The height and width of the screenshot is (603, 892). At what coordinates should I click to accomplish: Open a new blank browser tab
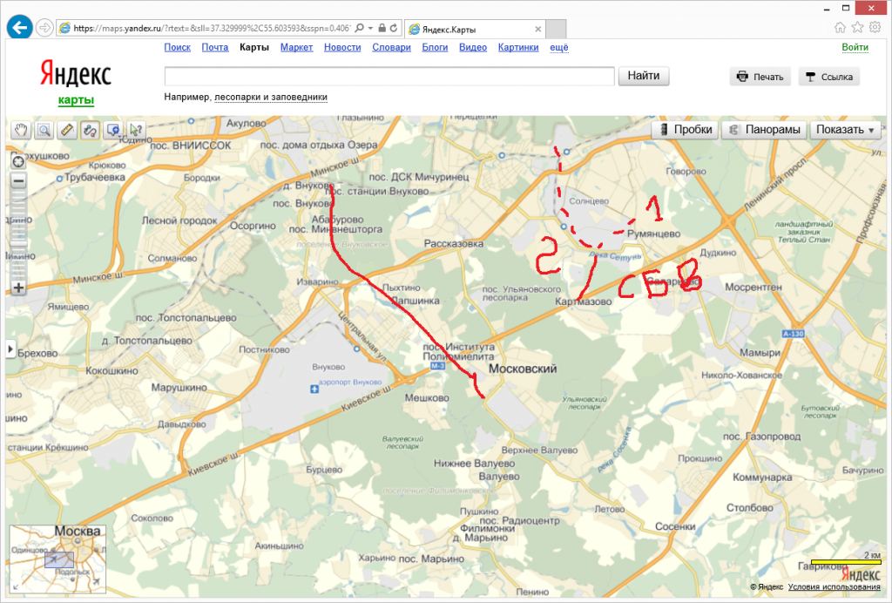556,29
